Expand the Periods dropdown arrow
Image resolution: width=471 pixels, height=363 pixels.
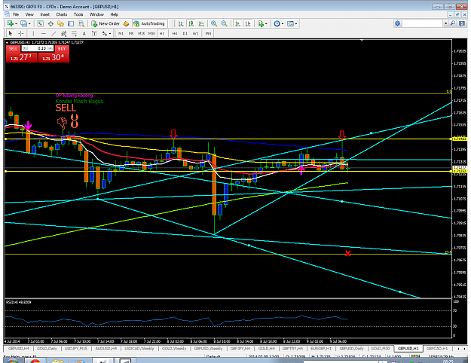click(283, 23)
